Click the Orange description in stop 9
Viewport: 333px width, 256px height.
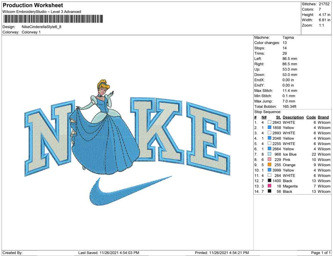289,165
